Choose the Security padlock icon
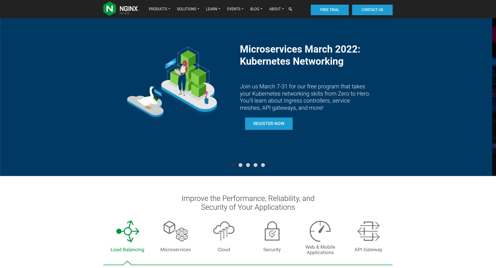The width and height of the screenshot is (496, 268). coord(272,231)
